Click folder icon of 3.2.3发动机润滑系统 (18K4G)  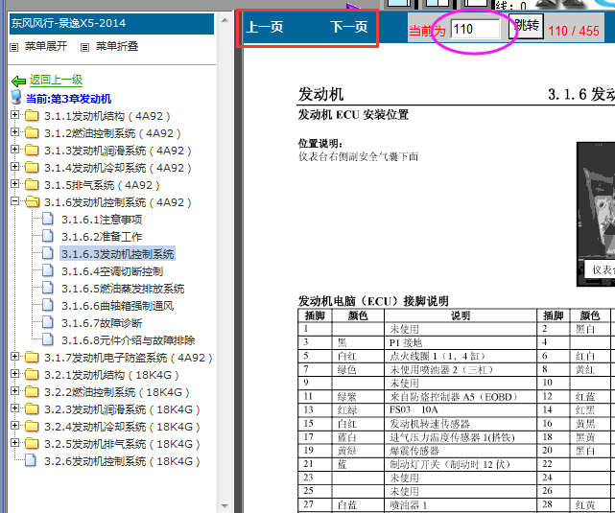[32, 408]
